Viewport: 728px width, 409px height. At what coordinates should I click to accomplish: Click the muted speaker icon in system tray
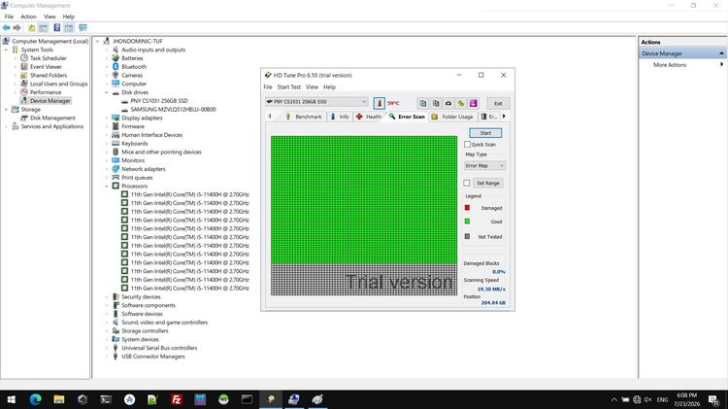[647, 399]
